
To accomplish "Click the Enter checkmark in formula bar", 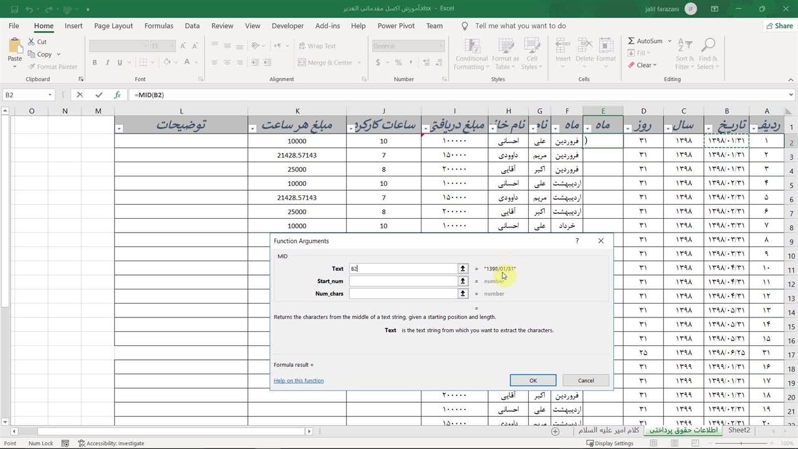I will (x=99, y=95).
